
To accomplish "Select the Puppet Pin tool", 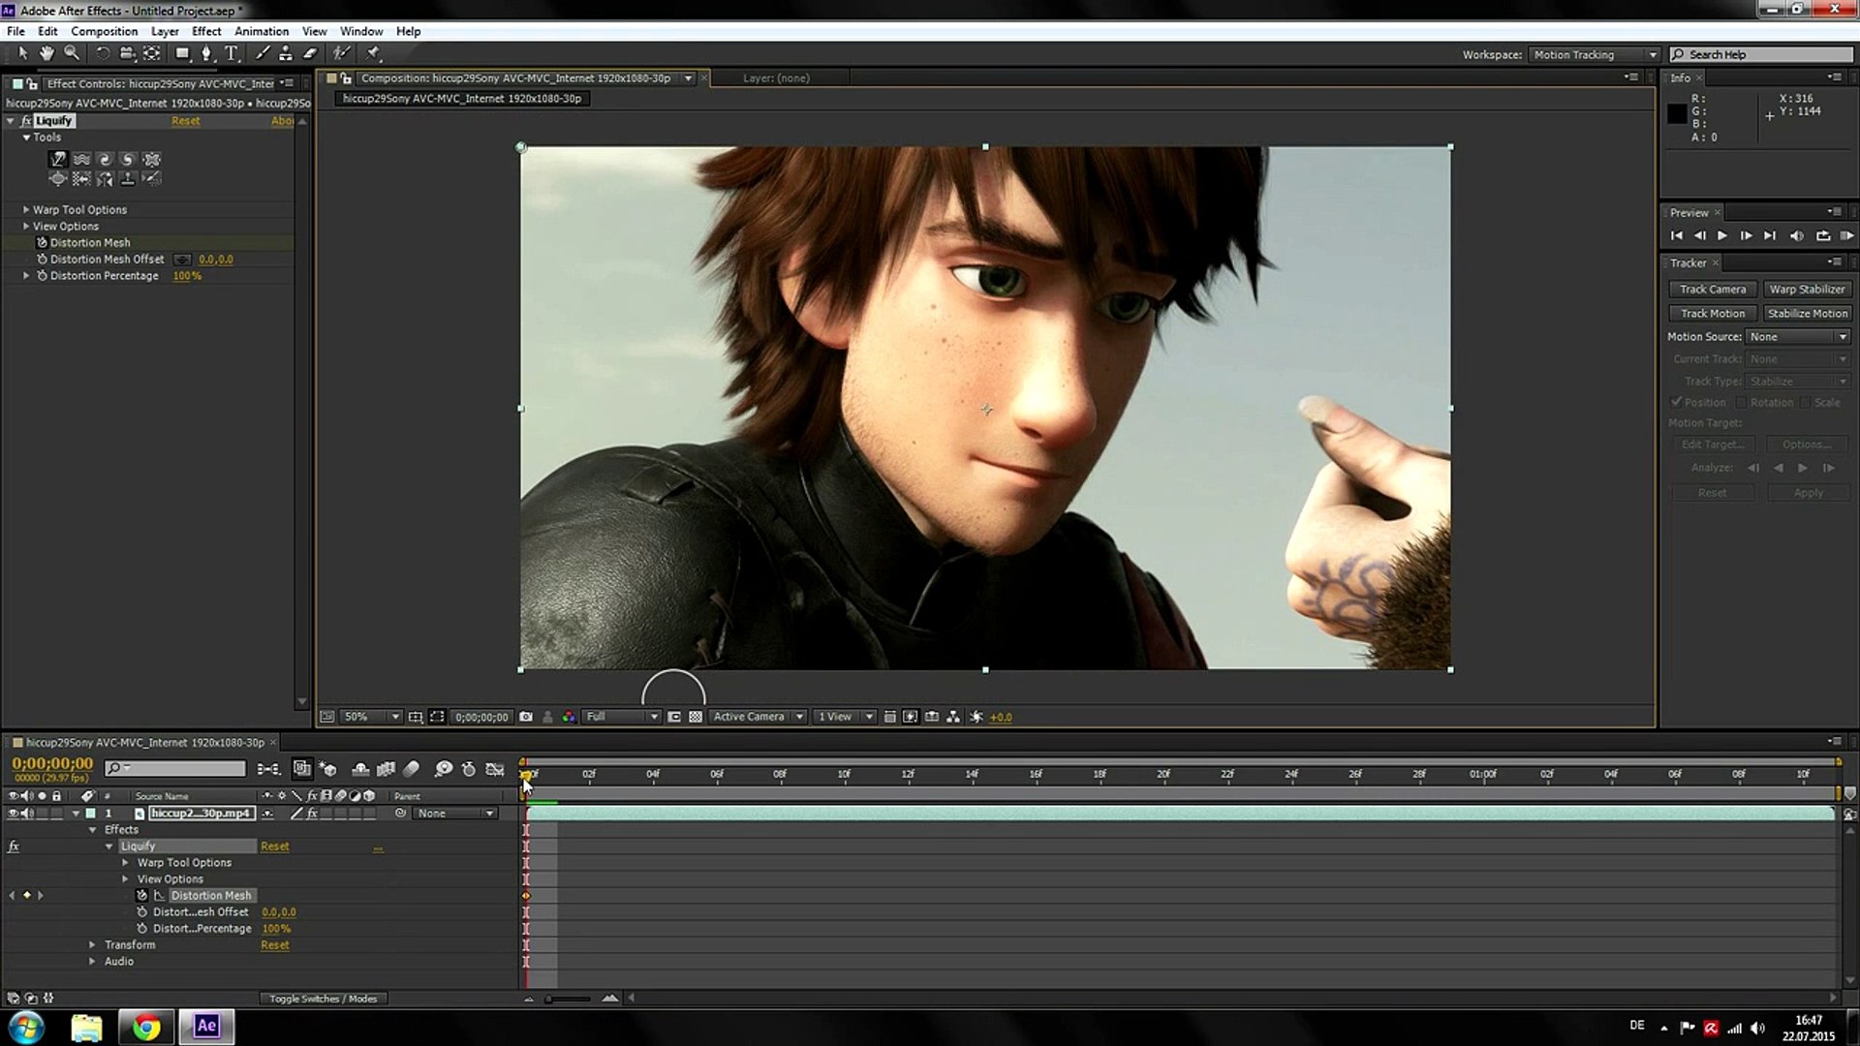I will tap(373, 54).
